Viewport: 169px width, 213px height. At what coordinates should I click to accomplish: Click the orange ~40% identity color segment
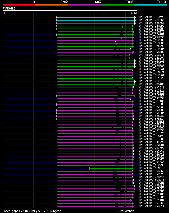tap(52, 5)
